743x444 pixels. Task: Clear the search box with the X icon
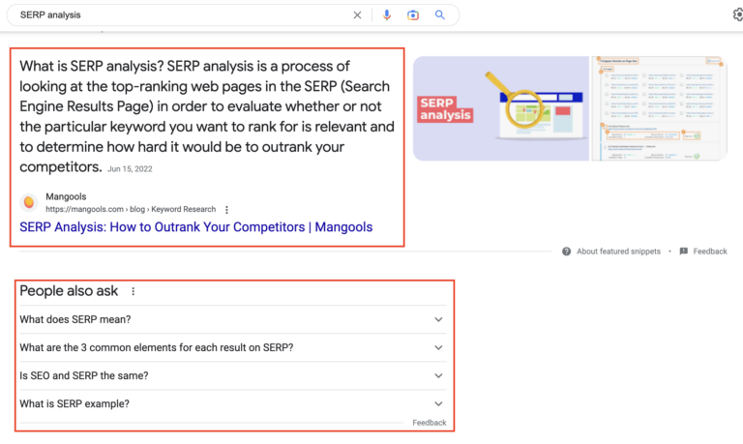pyautogui.click(x=357, y=15)
